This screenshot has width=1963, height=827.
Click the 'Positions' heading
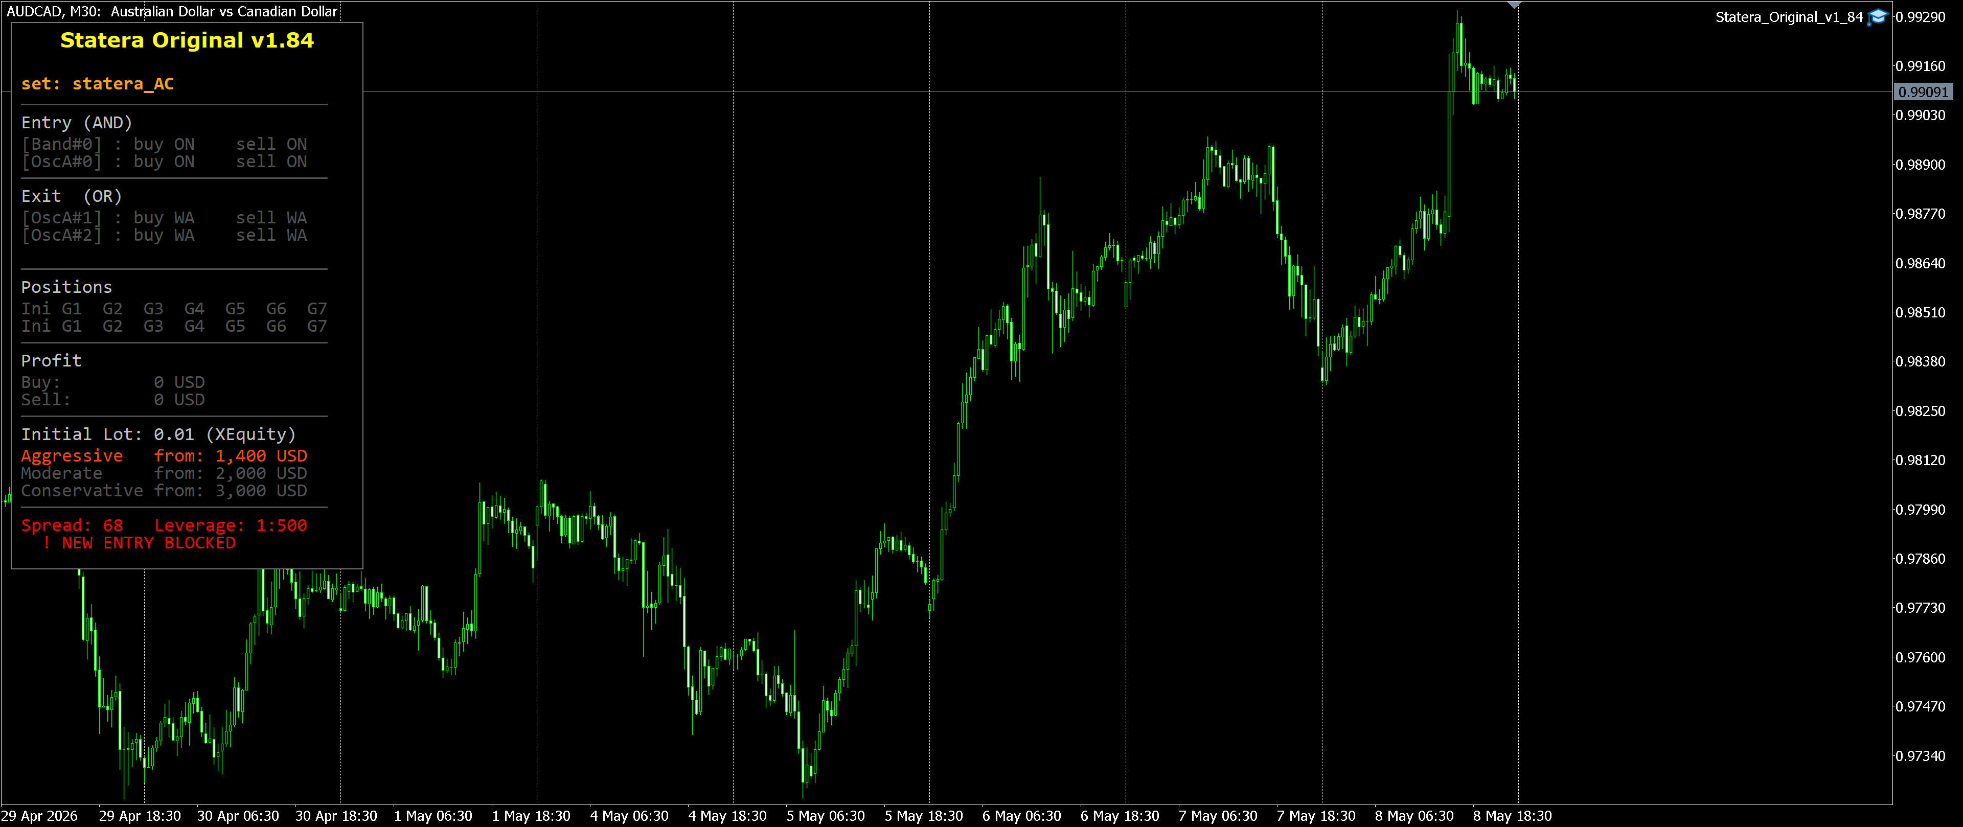(66, 287)
